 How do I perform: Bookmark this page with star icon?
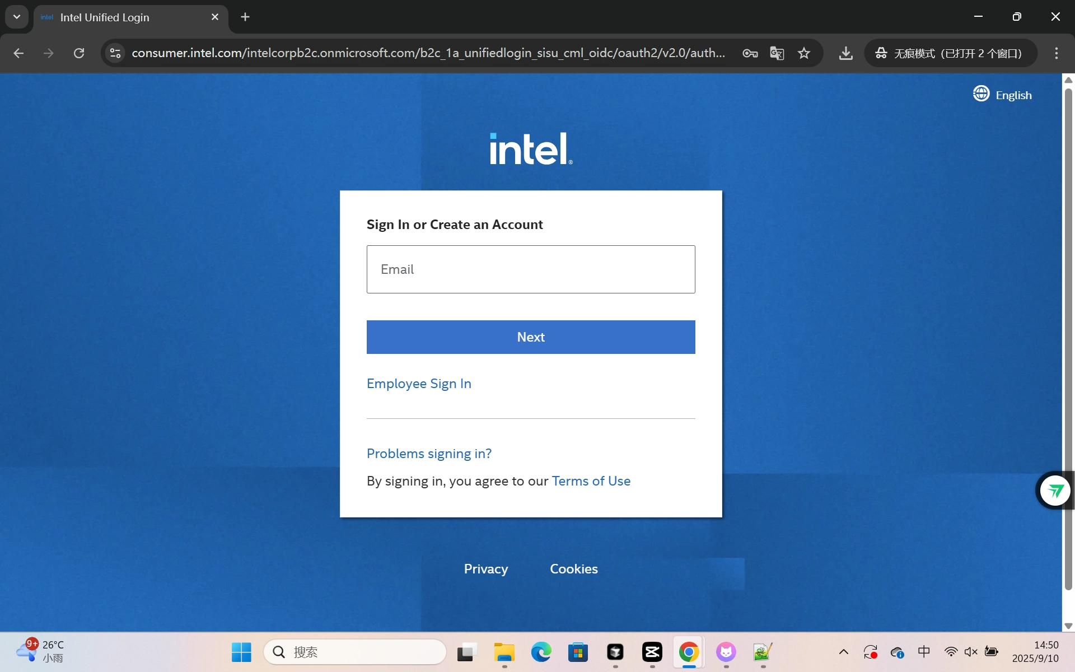pyautogui.click(x=804, y=53)
